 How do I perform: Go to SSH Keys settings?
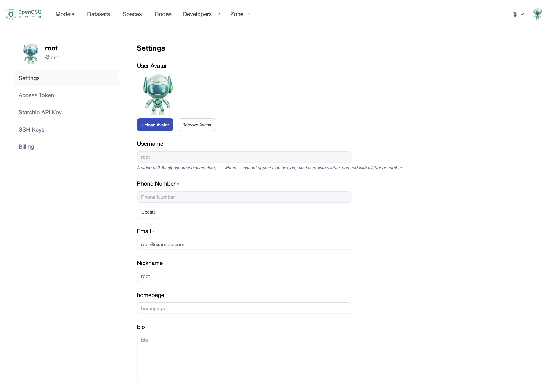coord(31,130)
